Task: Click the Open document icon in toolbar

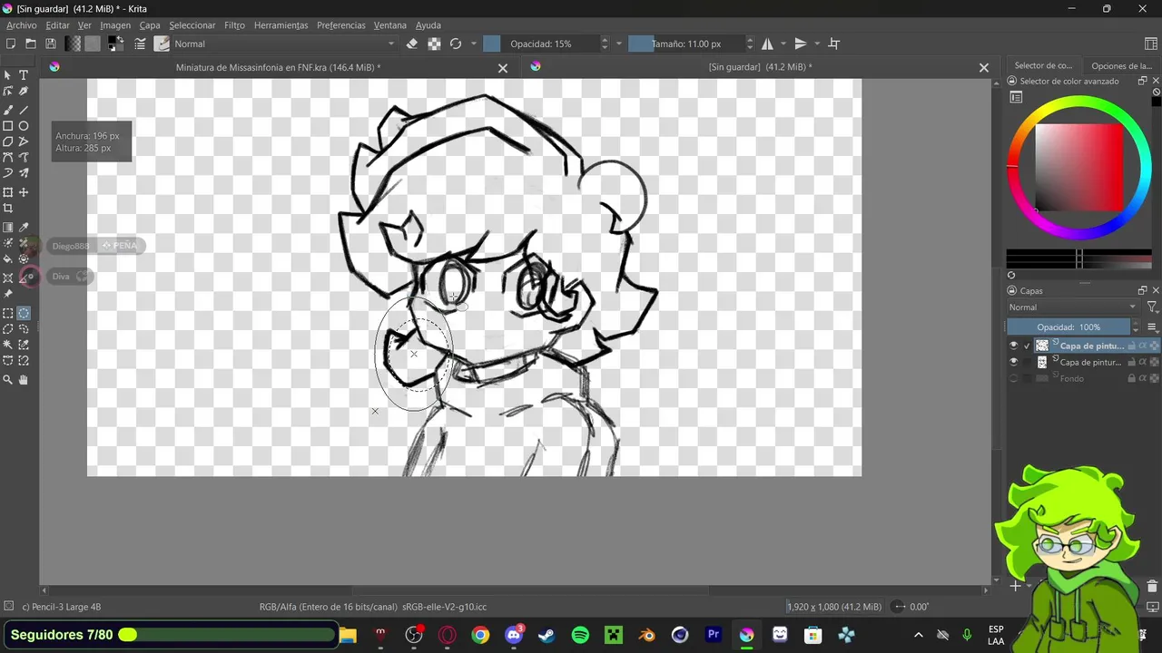Action: click(31, 44)
